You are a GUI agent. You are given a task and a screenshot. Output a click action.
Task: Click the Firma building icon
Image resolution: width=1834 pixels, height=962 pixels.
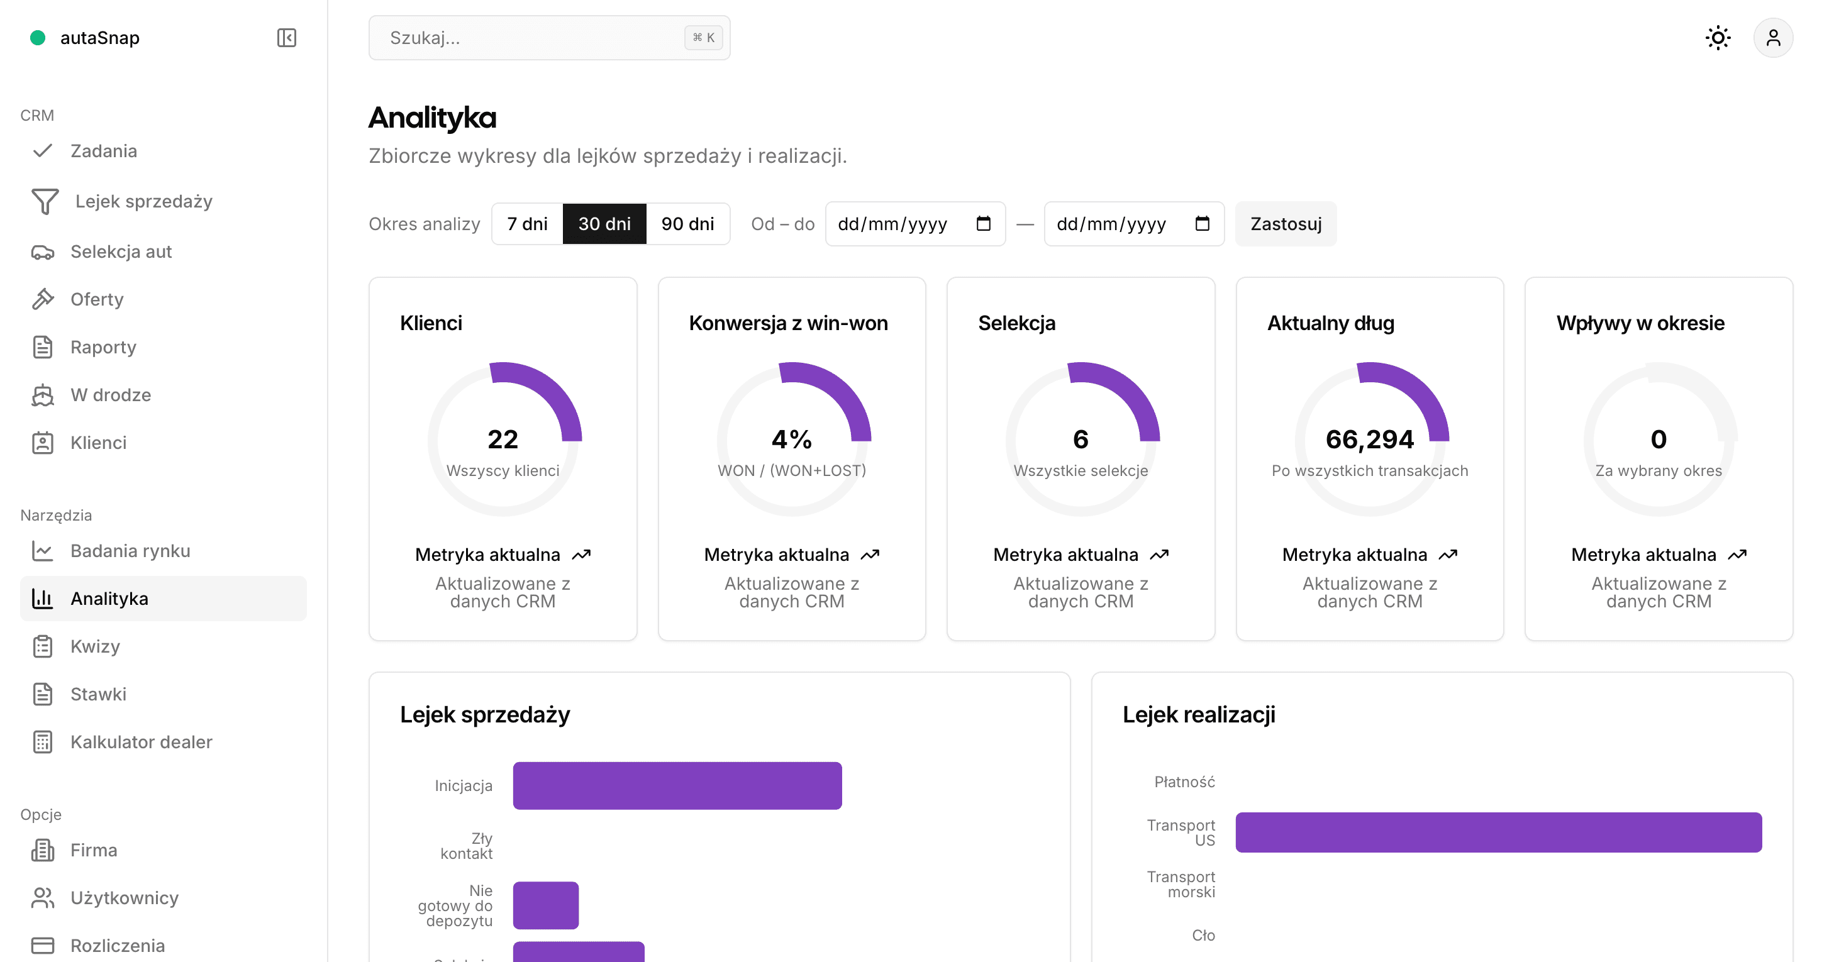point(43,850)
